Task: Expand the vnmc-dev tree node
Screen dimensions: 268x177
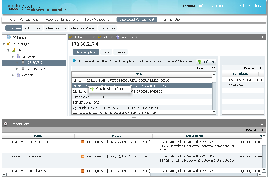Action: (13, 75)
